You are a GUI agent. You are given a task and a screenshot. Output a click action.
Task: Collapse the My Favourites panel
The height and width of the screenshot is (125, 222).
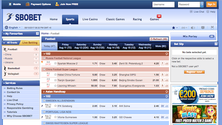4,34
